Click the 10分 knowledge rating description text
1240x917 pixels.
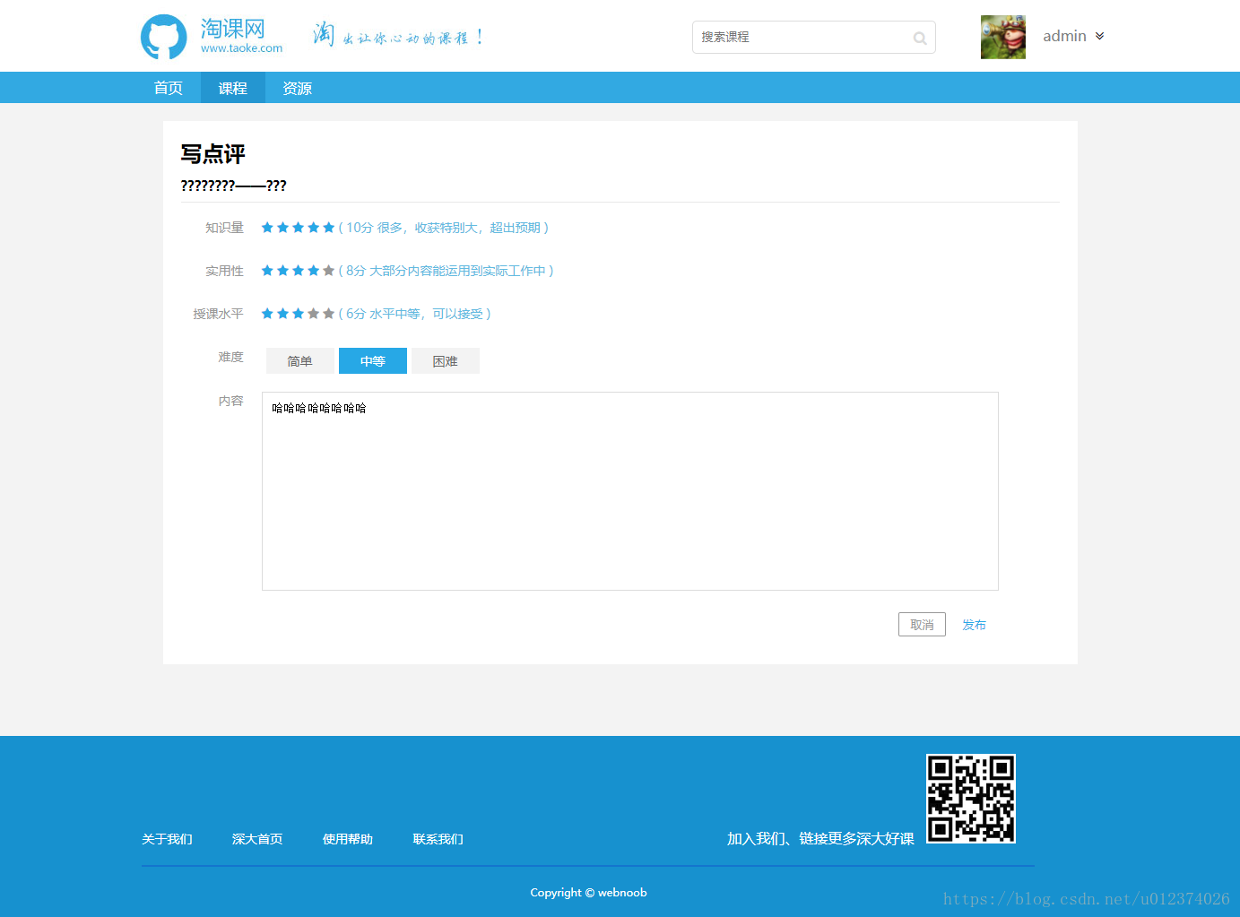tap(444, 228)
